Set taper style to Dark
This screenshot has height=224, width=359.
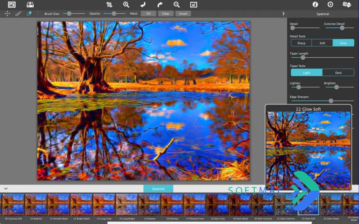click(x=338, y=73)
